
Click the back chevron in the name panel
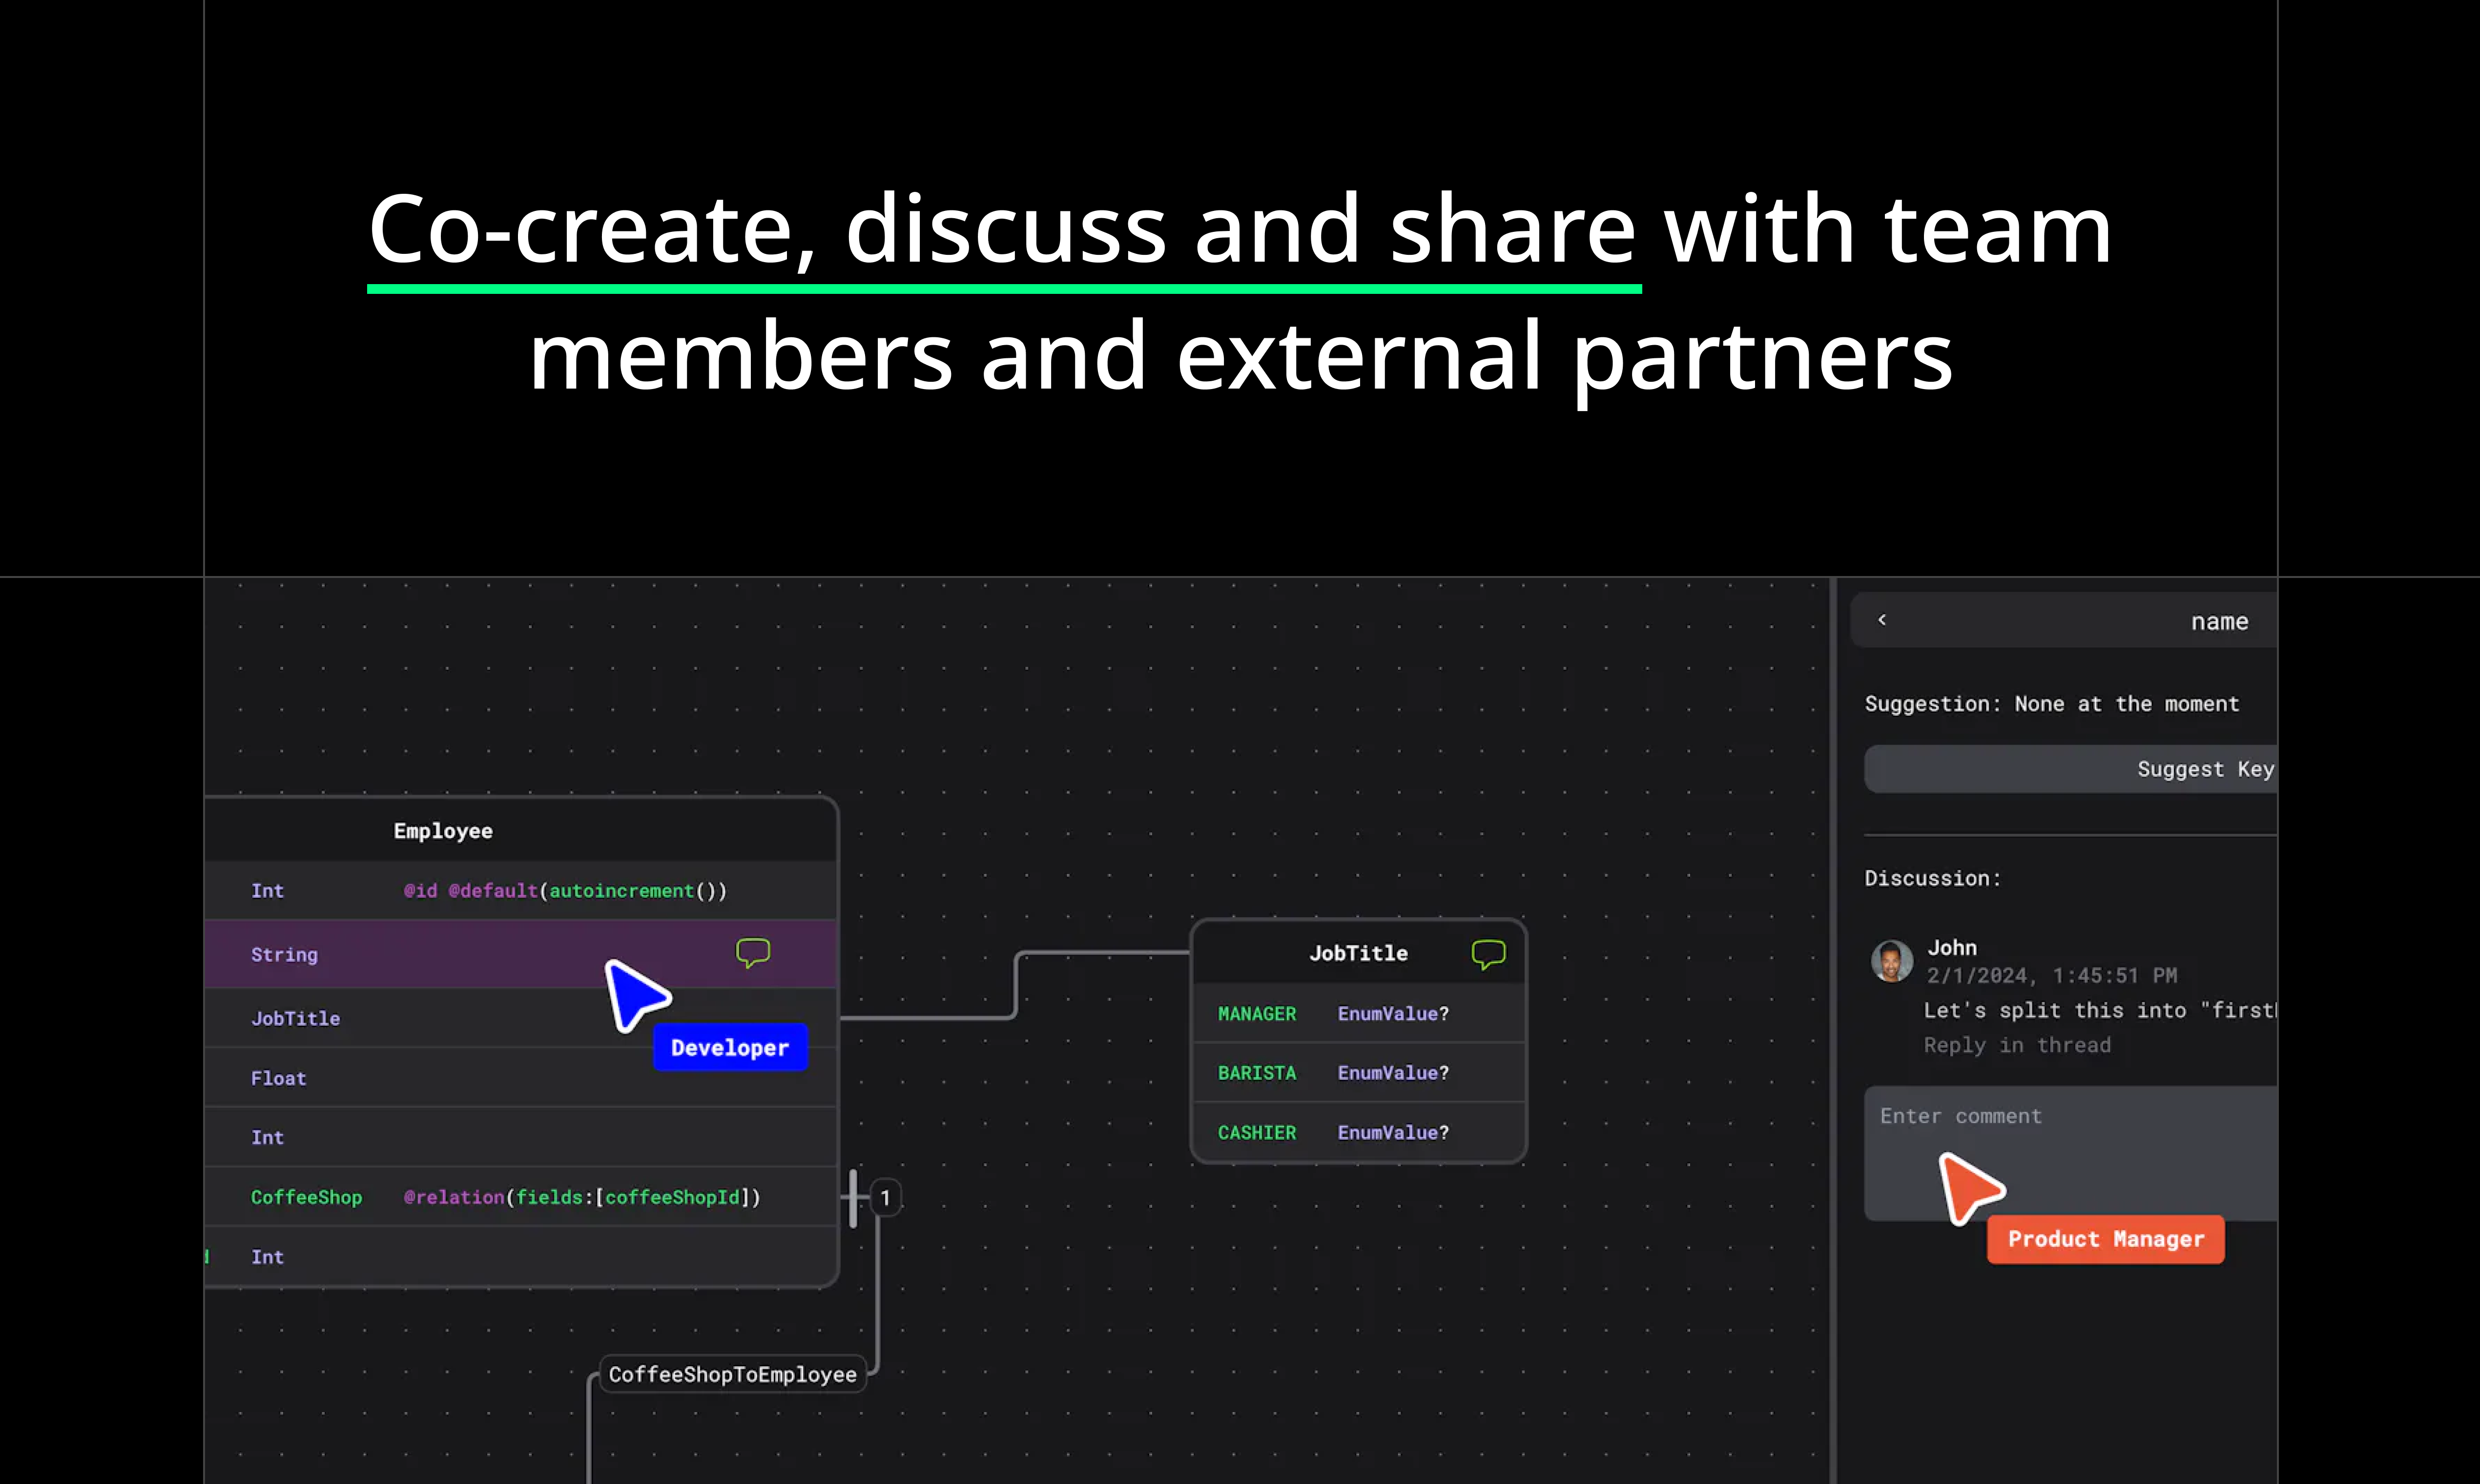(1884, 620)
